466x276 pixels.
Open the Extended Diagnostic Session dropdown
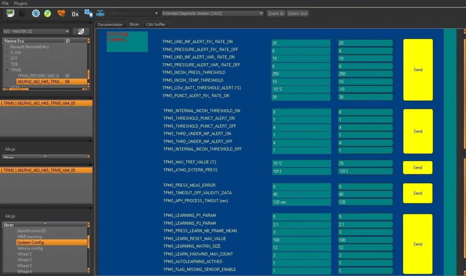click(x=212, y=14)
